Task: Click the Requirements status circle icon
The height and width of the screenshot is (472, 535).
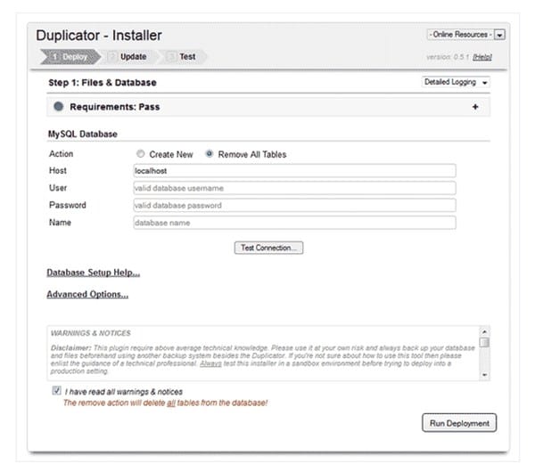Action: tap(58, 106)
